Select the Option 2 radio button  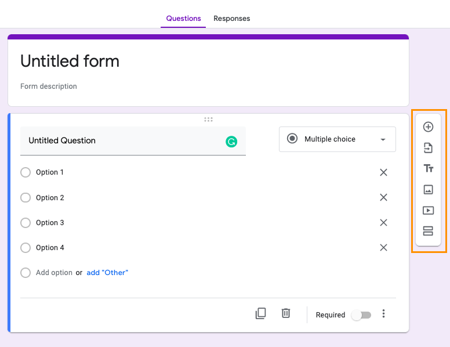[26, 198]
